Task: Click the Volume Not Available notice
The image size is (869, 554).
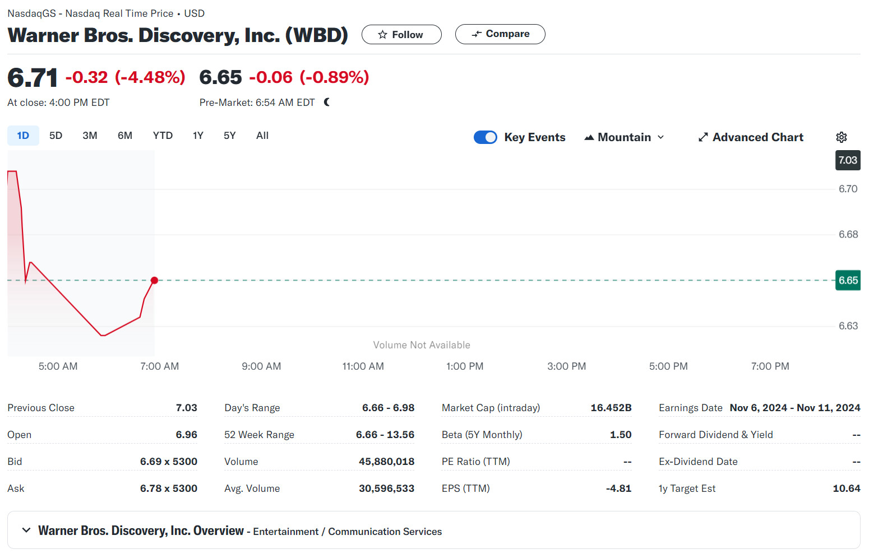Action: tap(422, 345)
